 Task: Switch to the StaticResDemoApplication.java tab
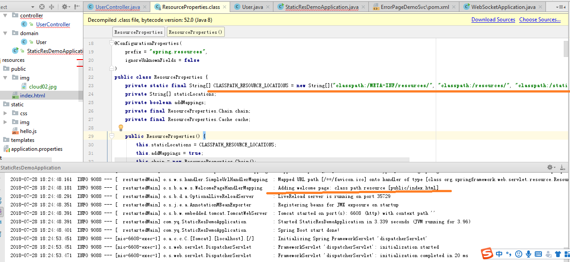pos(321,7)
